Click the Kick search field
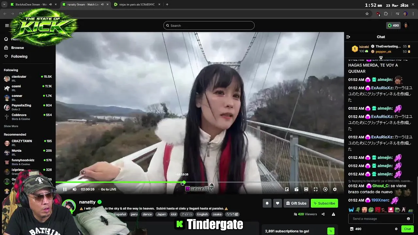The height and width of the screenshot is (235, 418). tap(209, 25)
